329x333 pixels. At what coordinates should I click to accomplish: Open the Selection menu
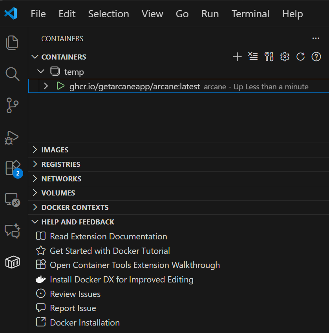click(x=108, y=14)
